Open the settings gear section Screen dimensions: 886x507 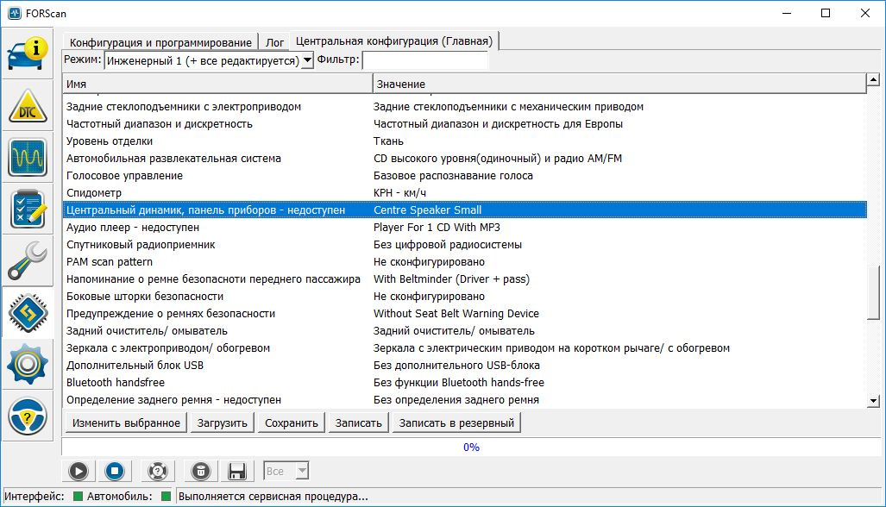[27, 365]
